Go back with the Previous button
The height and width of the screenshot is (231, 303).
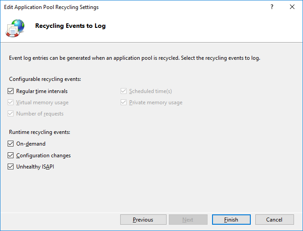(143, 220)
